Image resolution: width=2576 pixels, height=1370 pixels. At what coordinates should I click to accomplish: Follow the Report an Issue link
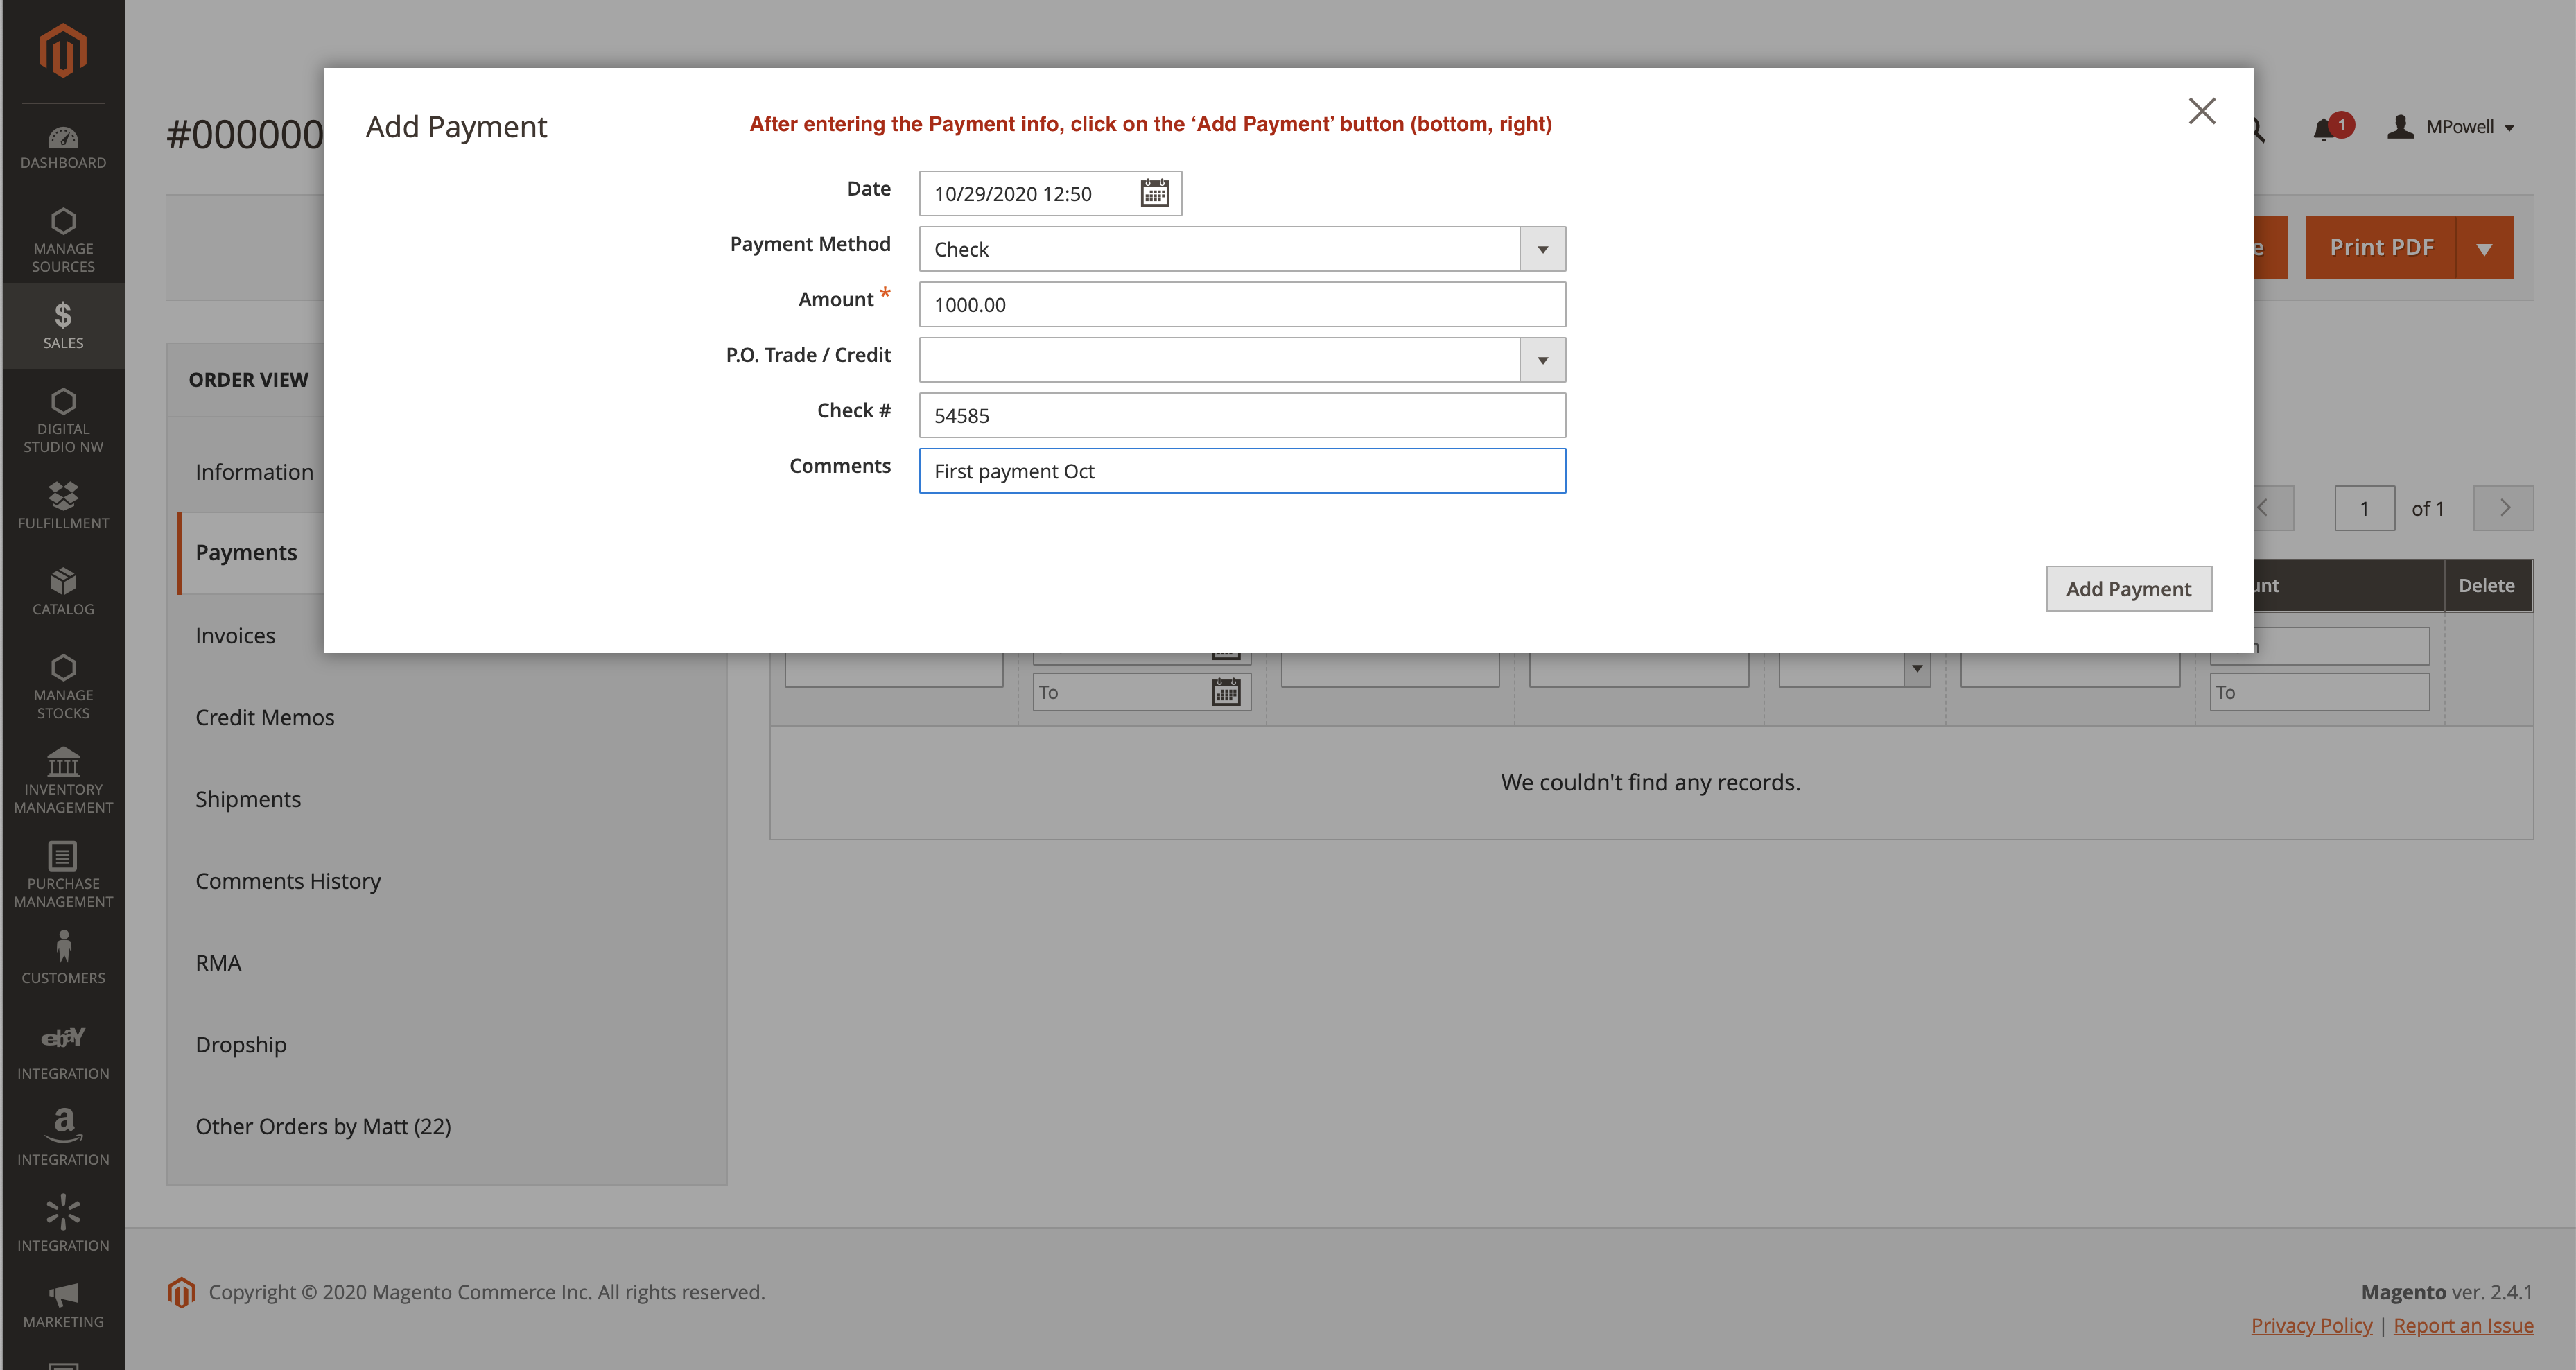click(2462, 1325)
